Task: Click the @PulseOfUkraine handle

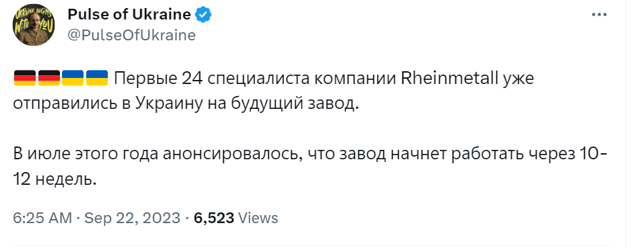Action: pyautogui.click(x=131, y=36)
